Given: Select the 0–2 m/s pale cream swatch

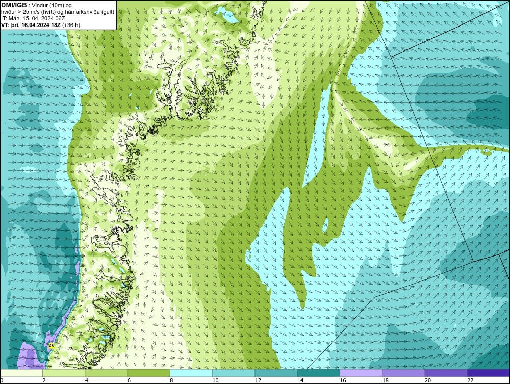Looking at the screenshot, I should point(21,373).
